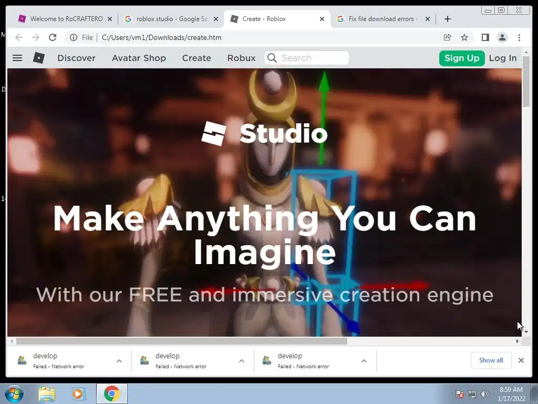
Task: Open the Chrome three-dot menu
Action: (519, 37)
